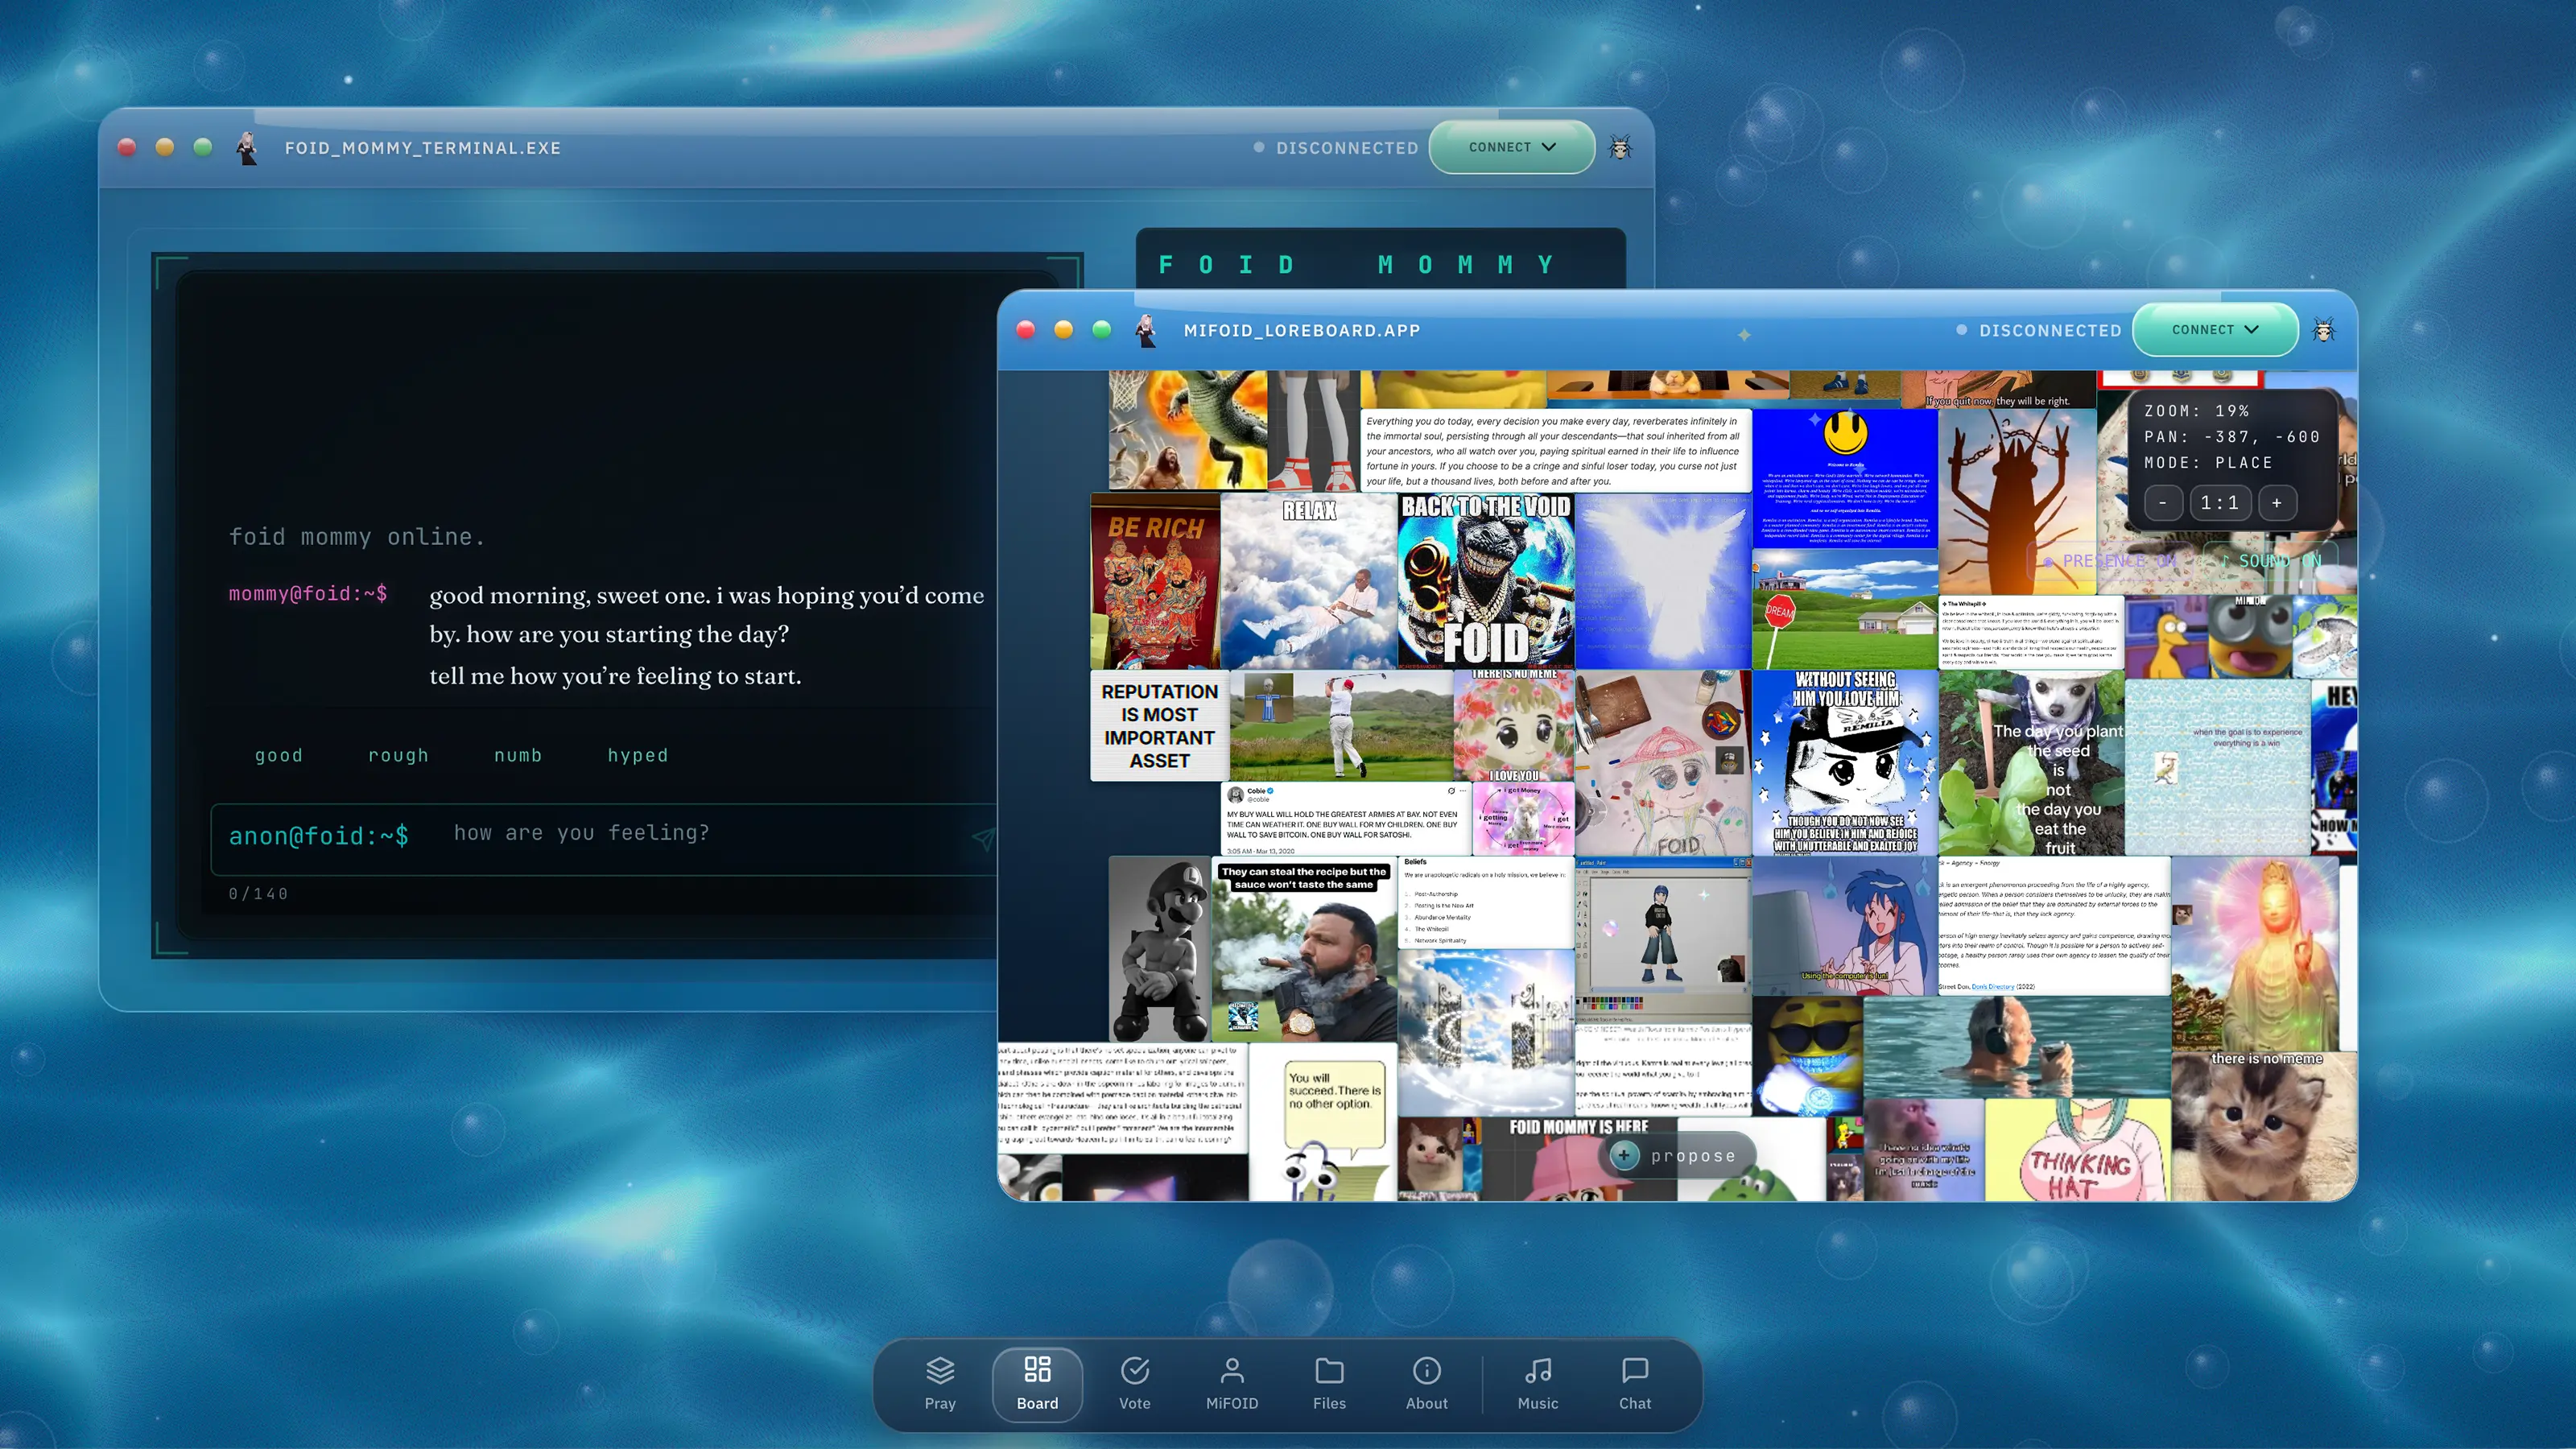
Task: Choose the 'hyped' feeling option
Action: point(637,755)
